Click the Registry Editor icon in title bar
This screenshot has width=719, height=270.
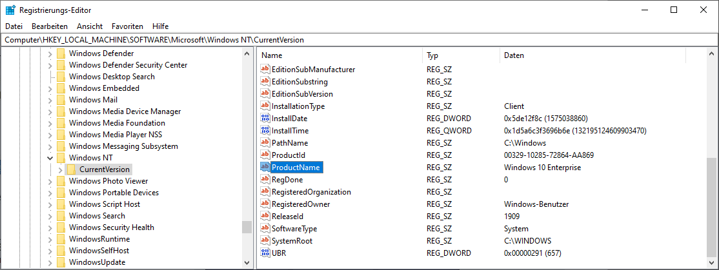coord(10,10)
